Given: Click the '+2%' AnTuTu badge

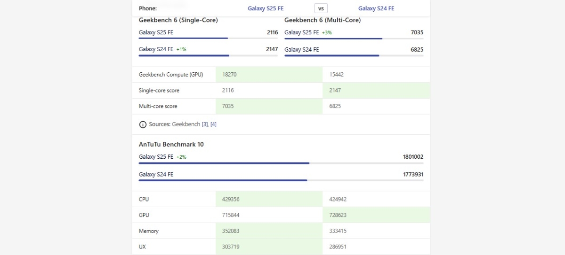Looking at the screenshot, I should click(x=181, y=157).
